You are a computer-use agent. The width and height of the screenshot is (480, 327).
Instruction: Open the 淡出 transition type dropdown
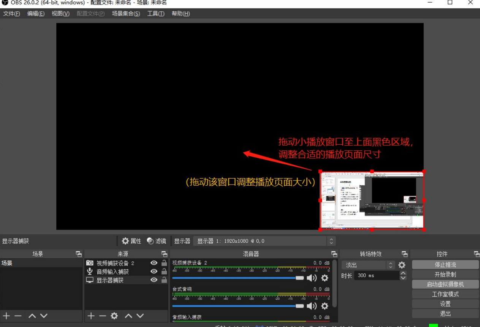click(368, 265)
